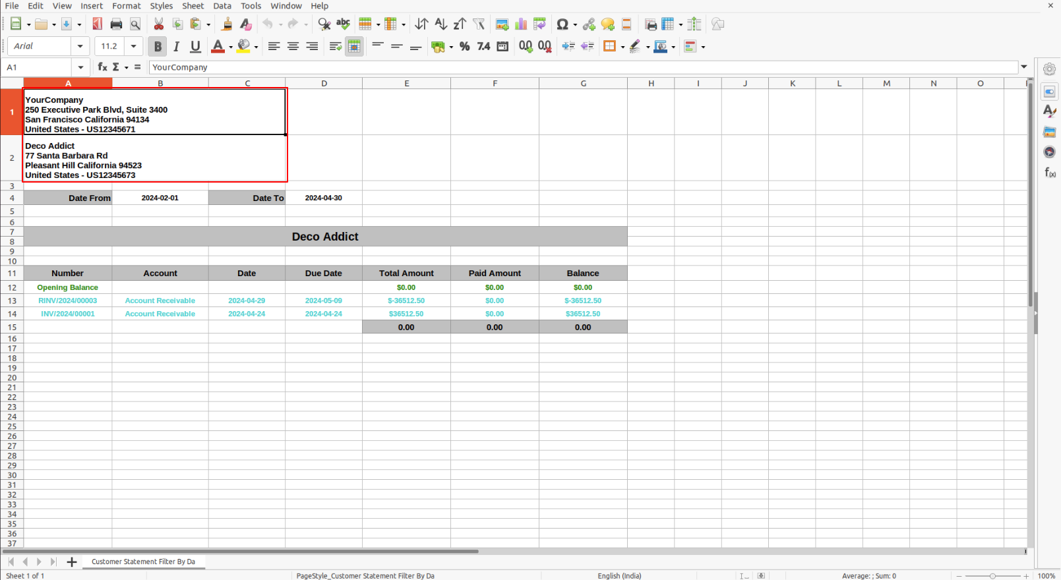
Task: Apply font color red swatch
Action: (218, 46)
